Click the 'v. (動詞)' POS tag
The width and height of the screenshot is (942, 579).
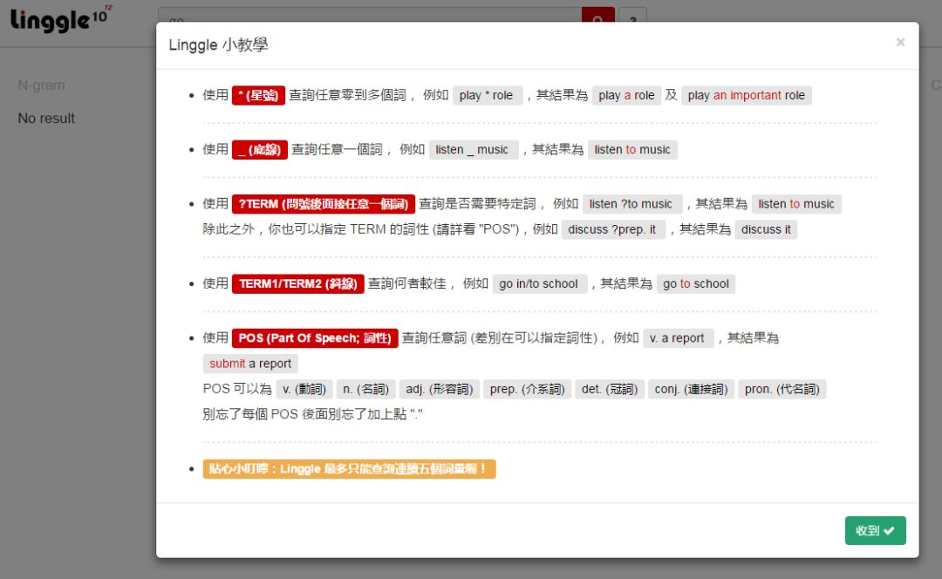[304, 389]
